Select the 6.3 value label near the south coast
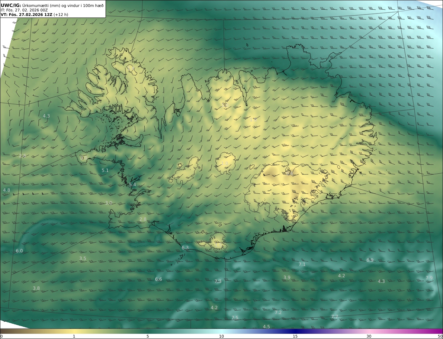The image size is (443, 339). (185, 247)
